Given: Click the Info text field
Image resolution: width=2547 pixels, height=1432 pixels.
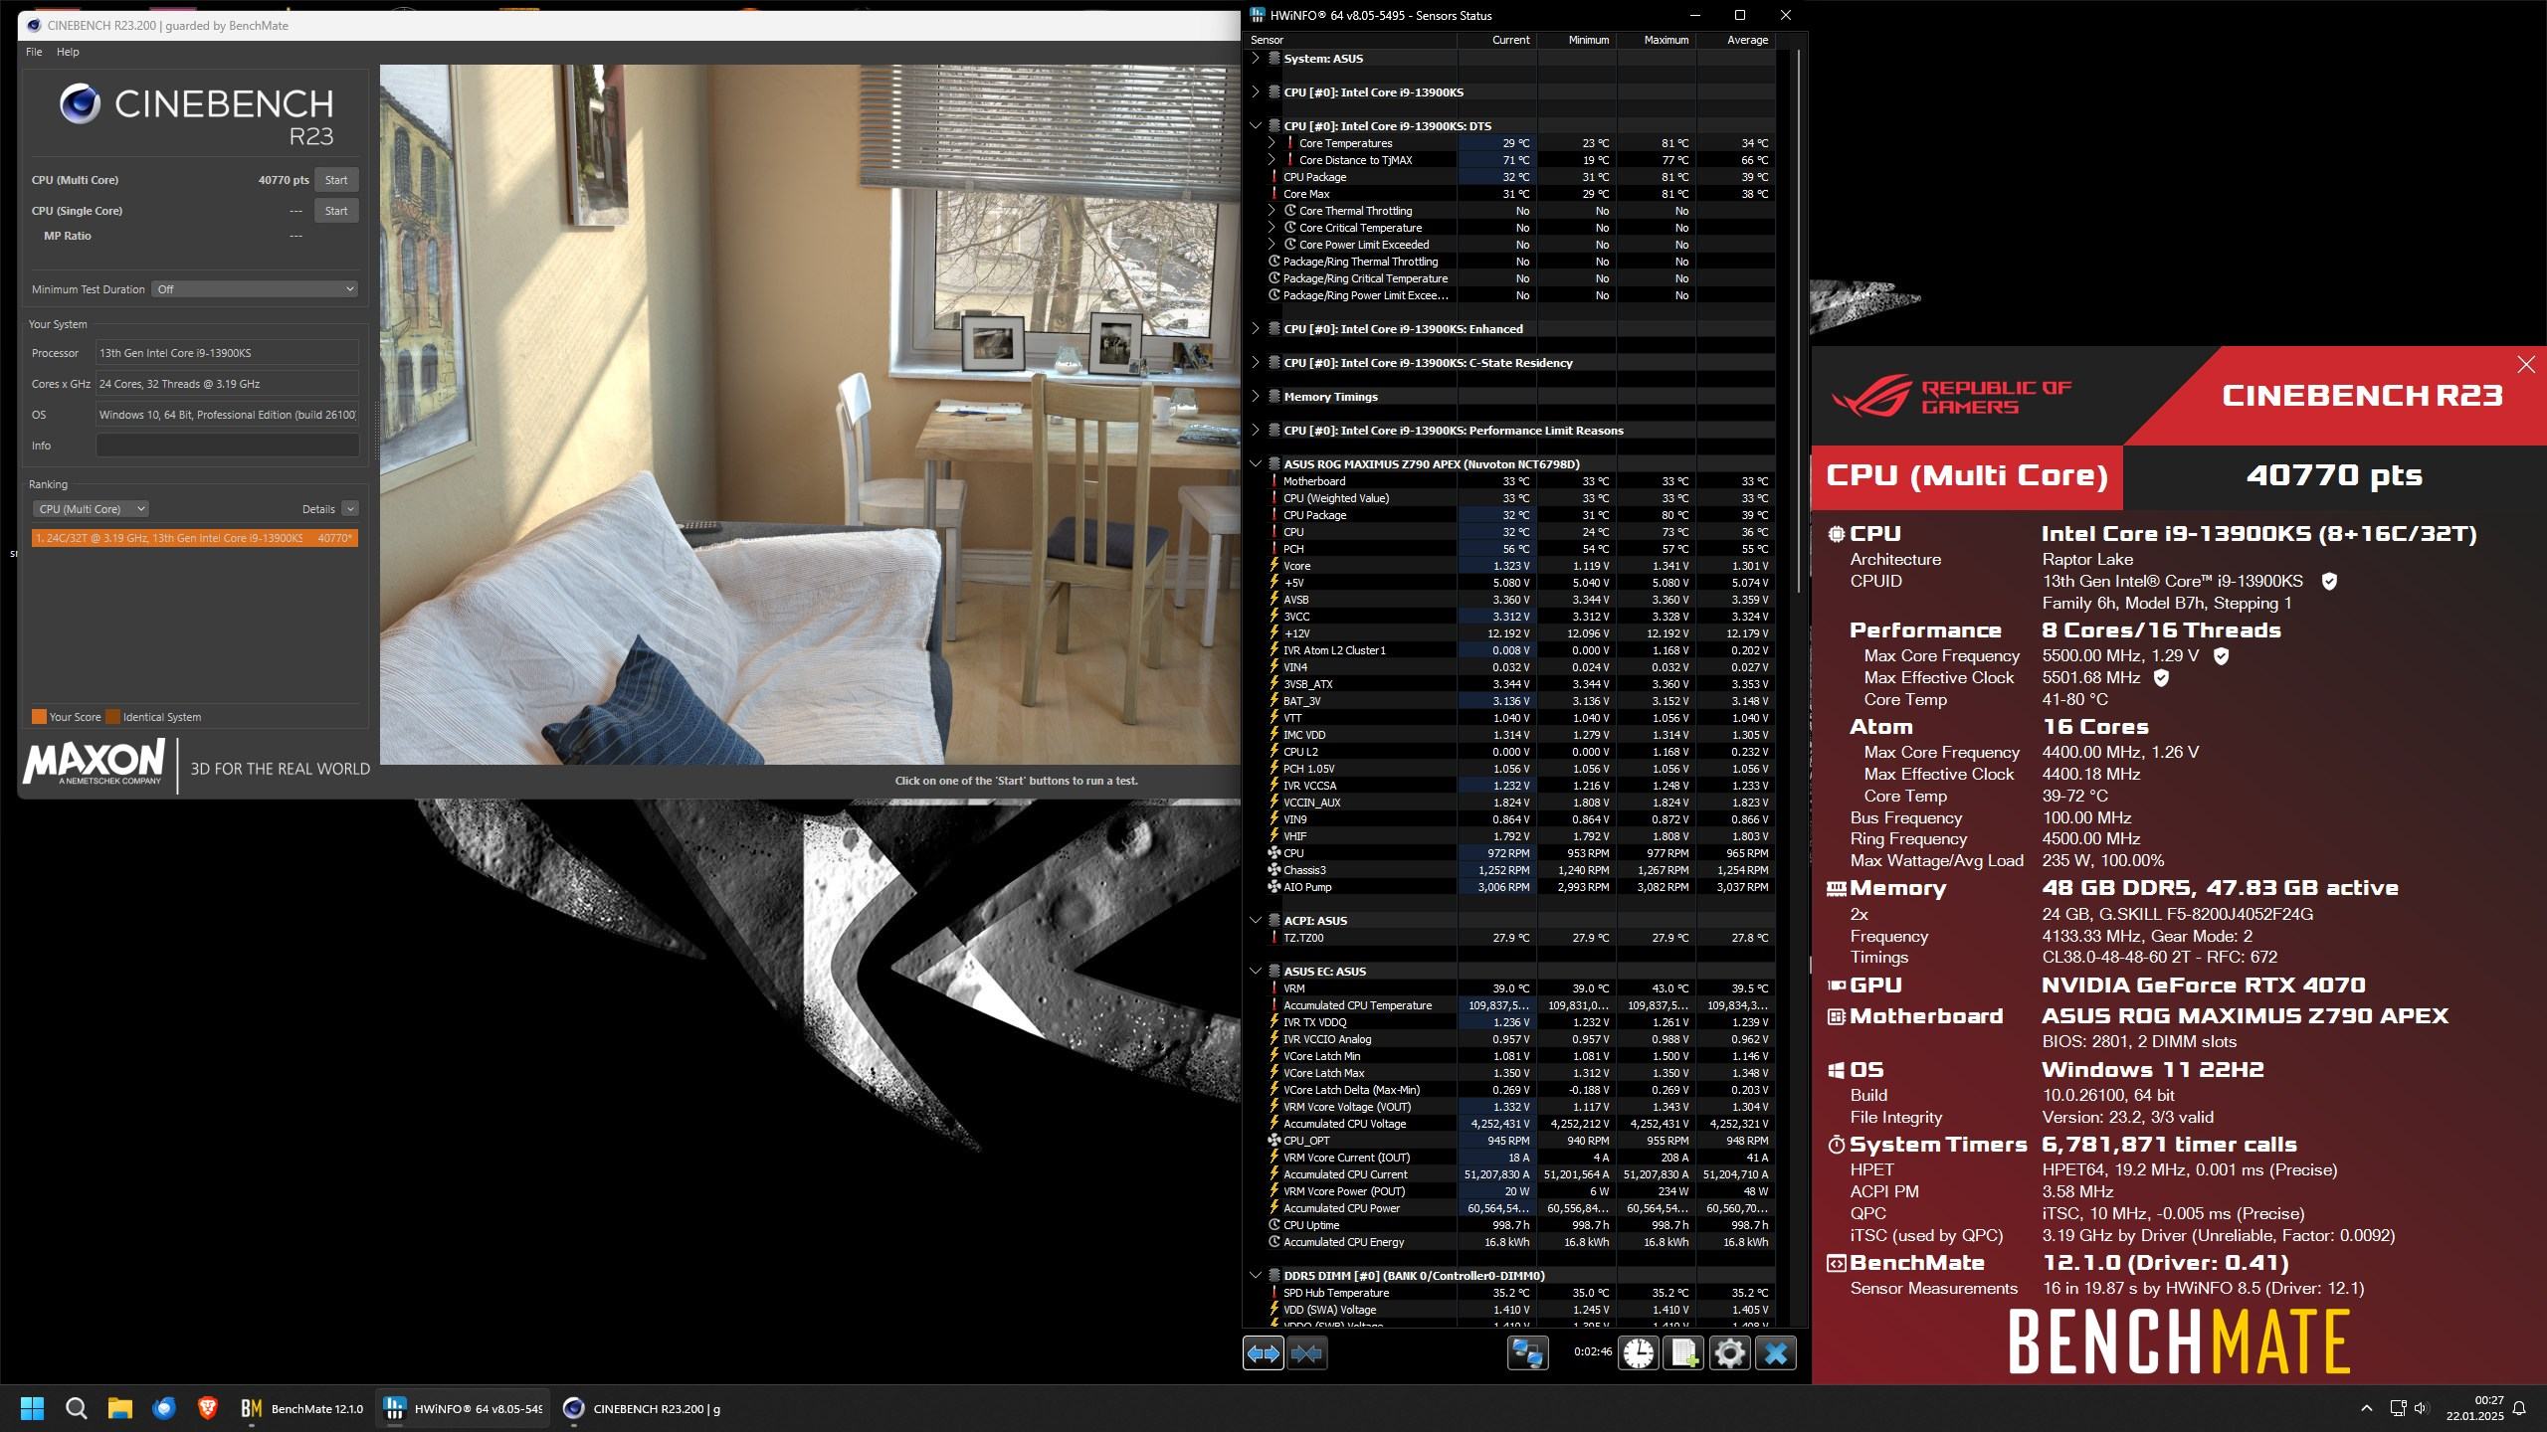Looking at the screenshot, I should (227, 446).
